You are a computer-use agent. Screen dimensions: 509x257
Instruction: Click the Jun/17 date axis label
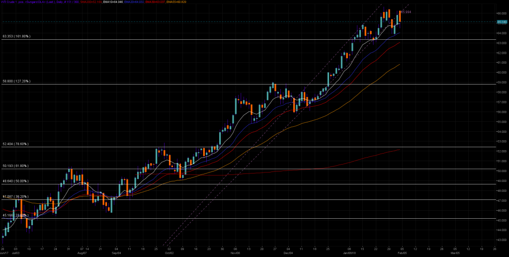[3, 253]
